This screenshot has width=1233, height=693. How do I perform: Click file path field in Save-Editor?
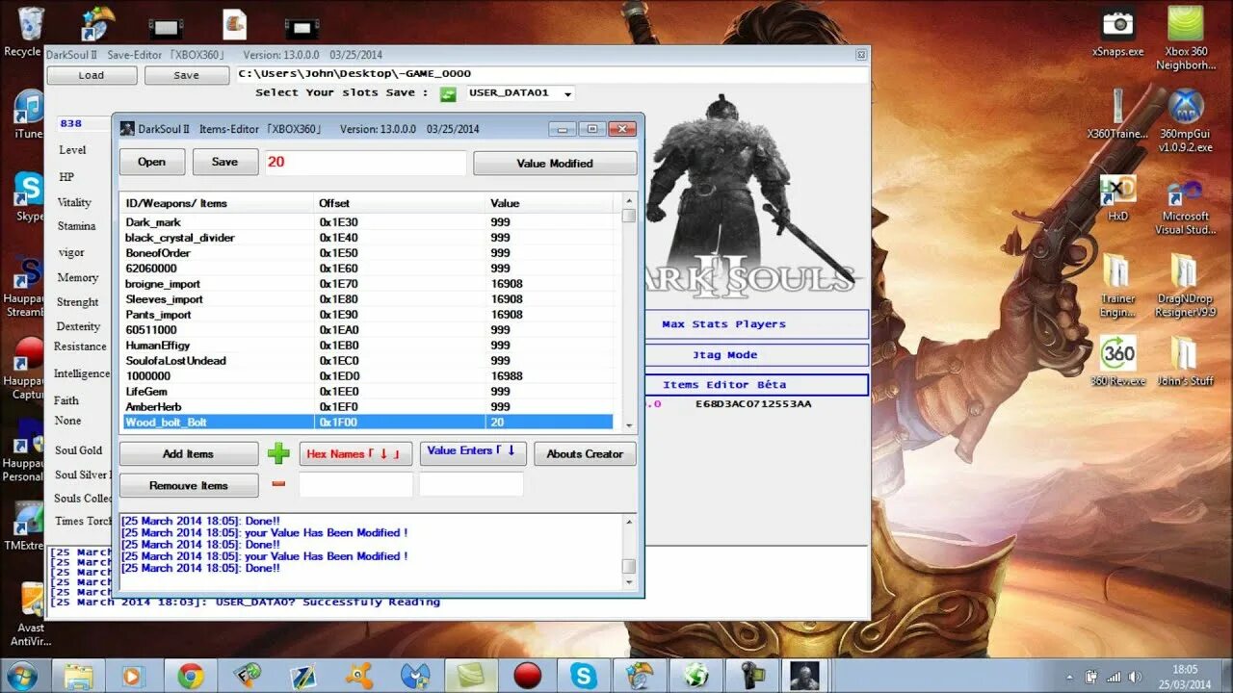coord(551,73)
